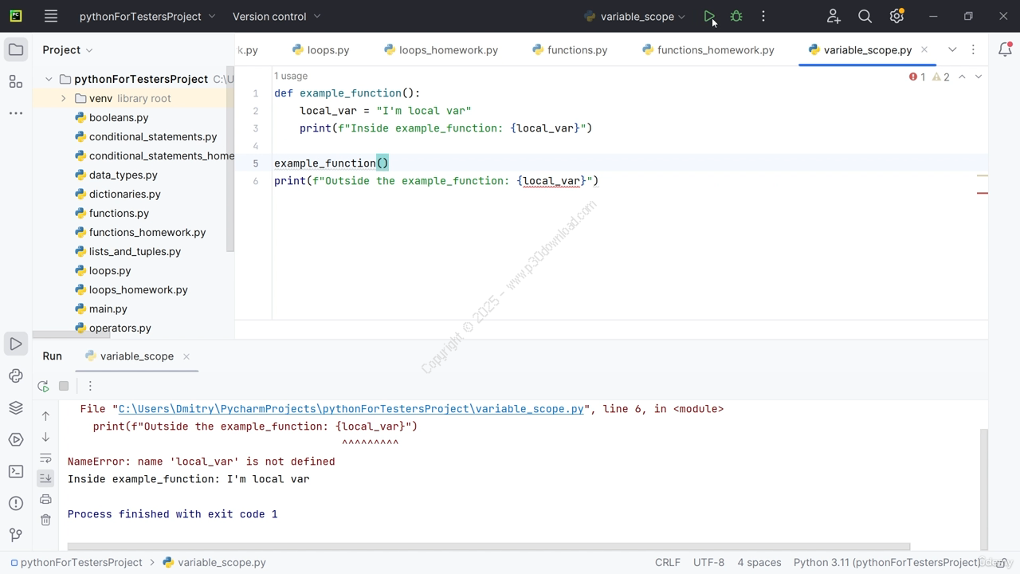Open editor tab options kebab menu
Viewport: 1020px width, 574px height.
pos(973,49)
